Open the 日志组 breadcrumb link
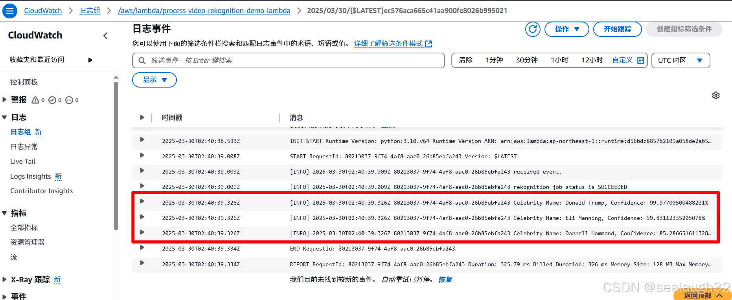This screenshot has height=300, width=732. click(90, 11)
